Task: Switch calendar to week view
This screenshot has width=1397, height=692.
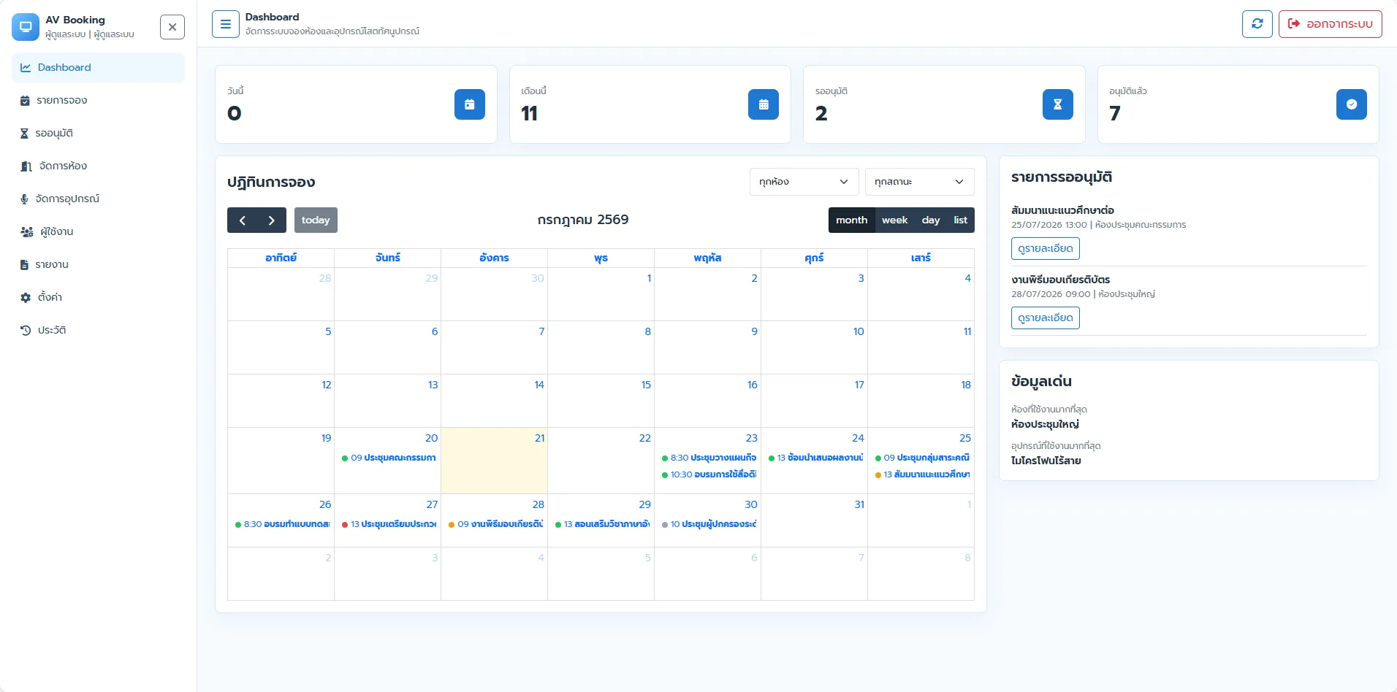Action: [894, 220]
